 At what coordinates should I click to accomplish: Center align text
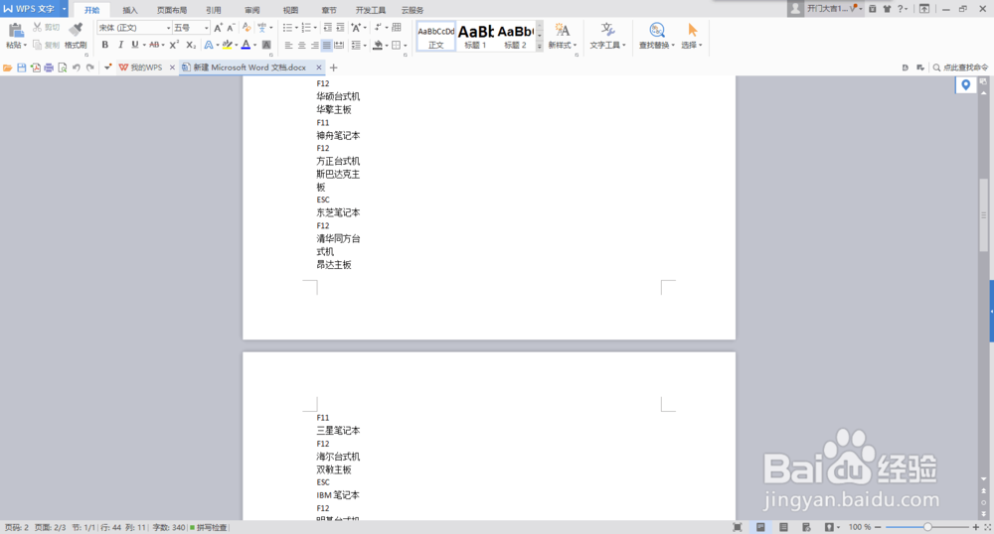[x=301, y=45]
